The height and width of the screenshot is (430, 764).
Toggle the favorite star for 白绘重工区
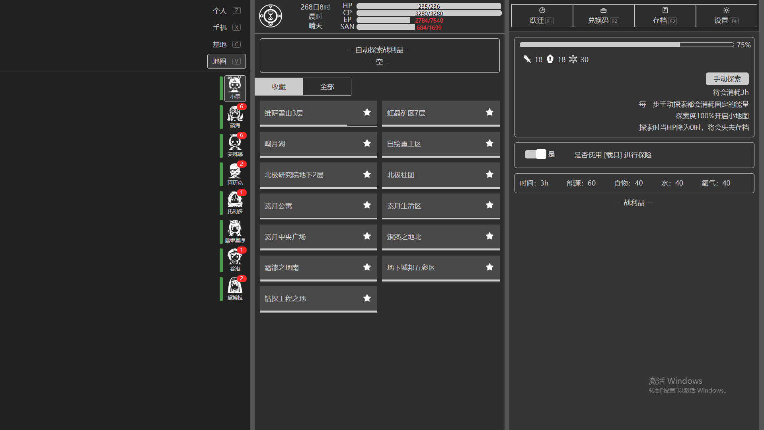pyautogui.click(x=489, y=143)
